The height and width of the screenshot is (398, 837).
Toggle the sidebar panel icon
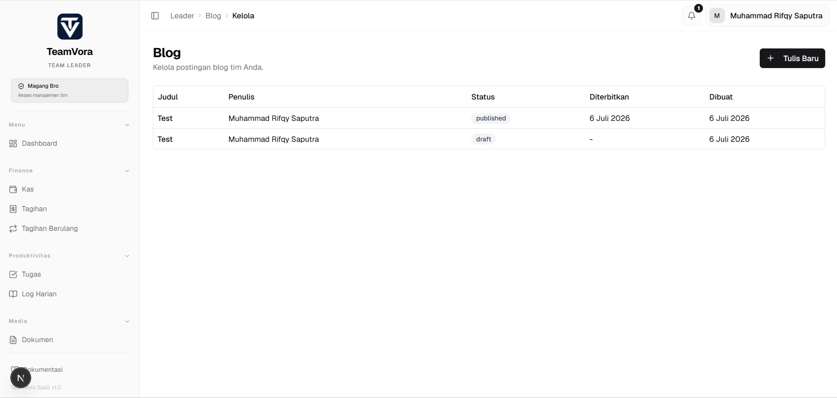155,16
